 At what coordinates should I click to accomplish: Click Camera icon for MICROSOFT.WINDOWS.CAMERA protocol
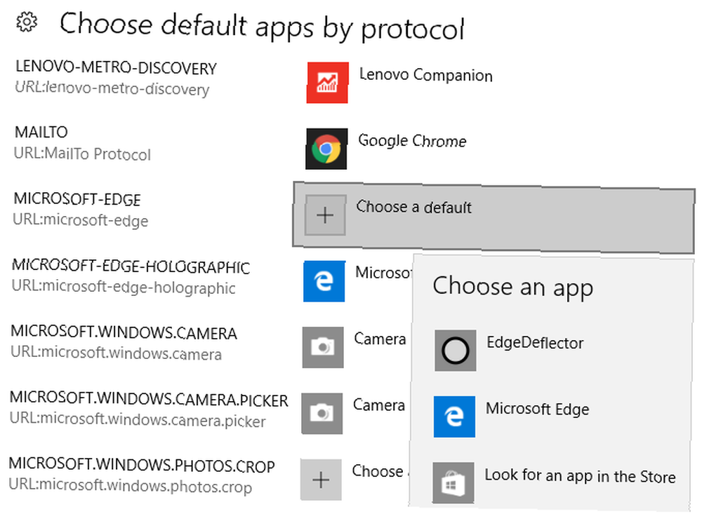[323, 347]
